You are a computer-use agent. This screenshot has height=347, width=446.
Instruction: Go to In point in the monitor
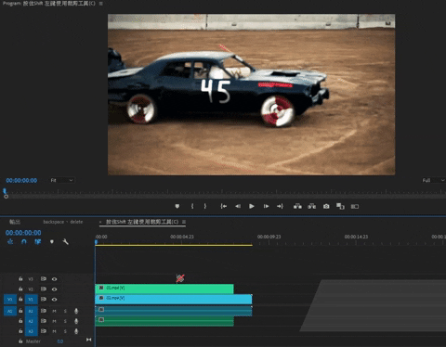point(223,206)
